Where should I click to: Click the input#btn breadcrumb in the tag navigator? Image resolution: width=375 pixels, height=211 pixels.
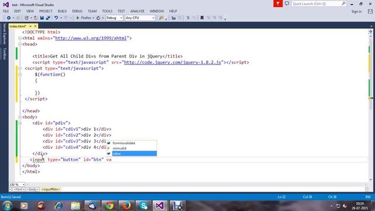pyautogui.click(x=51, y=189)
